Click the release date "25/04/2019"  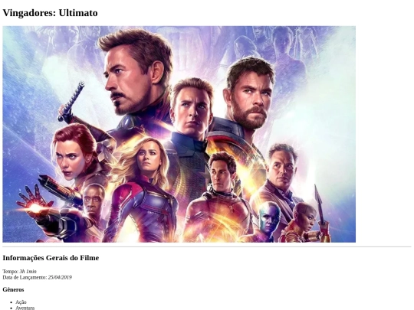pos(60,277)
